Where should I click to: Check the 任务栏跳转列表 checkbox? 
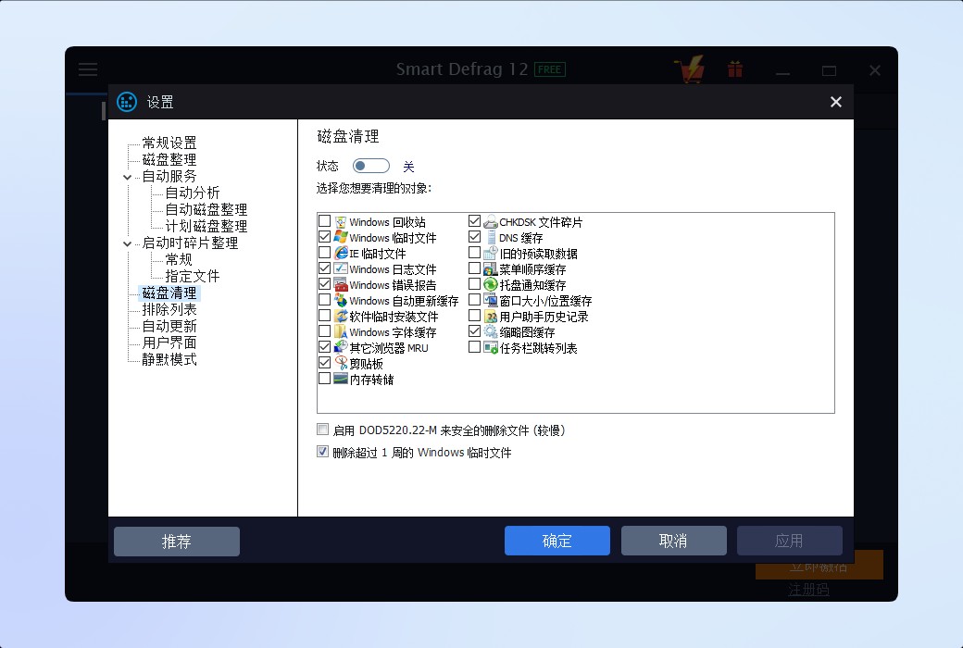click(x=474, y=347)
